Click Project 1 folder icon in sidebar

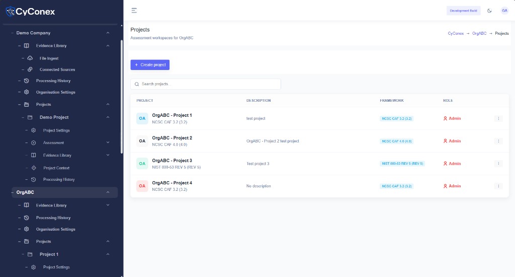click(x=30, y=254)
